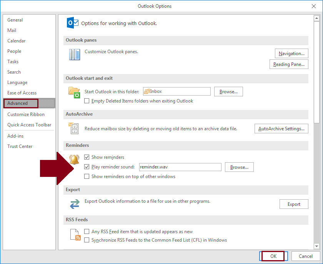
Task: Switch to the Trust Center section
Action: (x=20, y=146)
